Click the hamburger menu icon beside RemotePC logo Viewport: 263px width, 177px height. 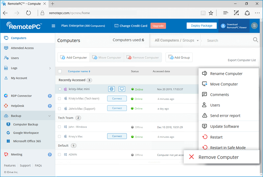coord(54,26)
